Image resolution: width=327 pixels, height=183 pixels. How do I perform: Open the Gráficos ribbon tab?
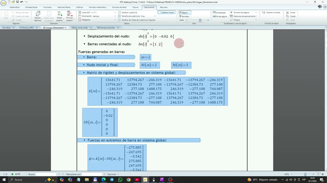pos(79,7)
